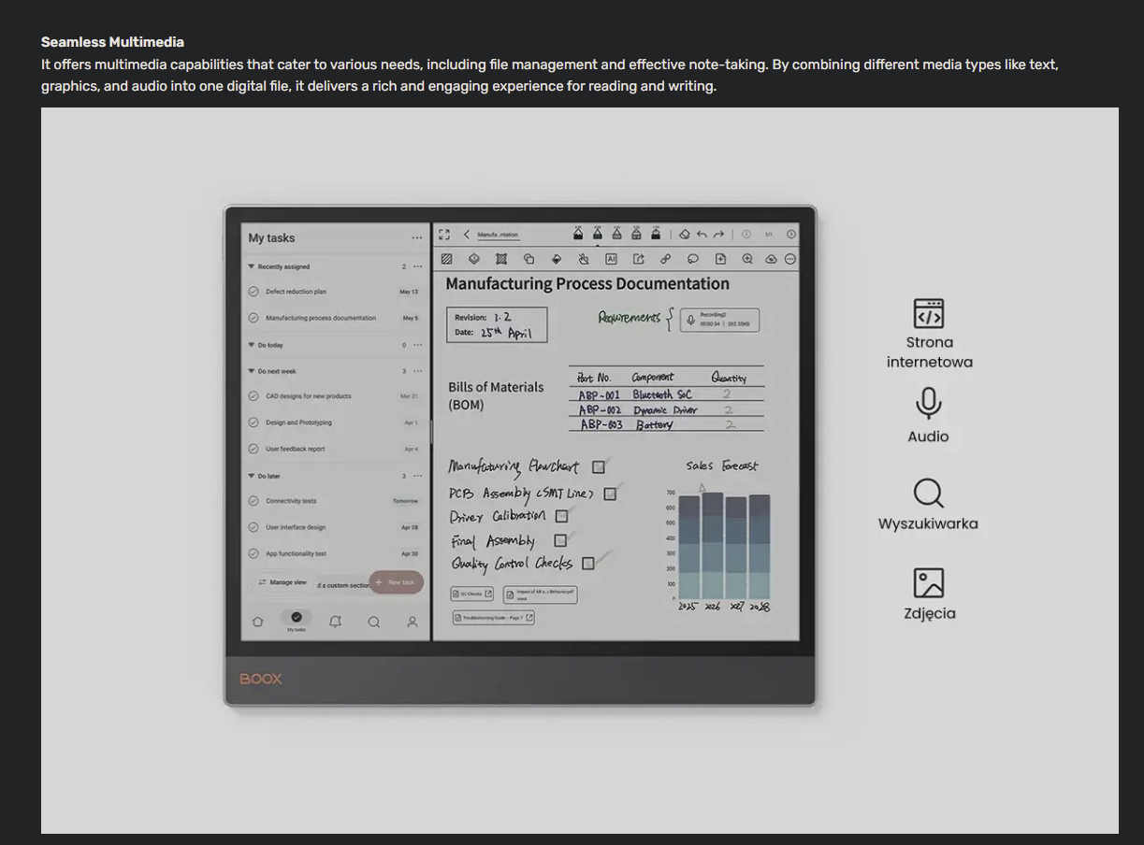
Task: Activate the eraser tool
Action: [684, 235]
